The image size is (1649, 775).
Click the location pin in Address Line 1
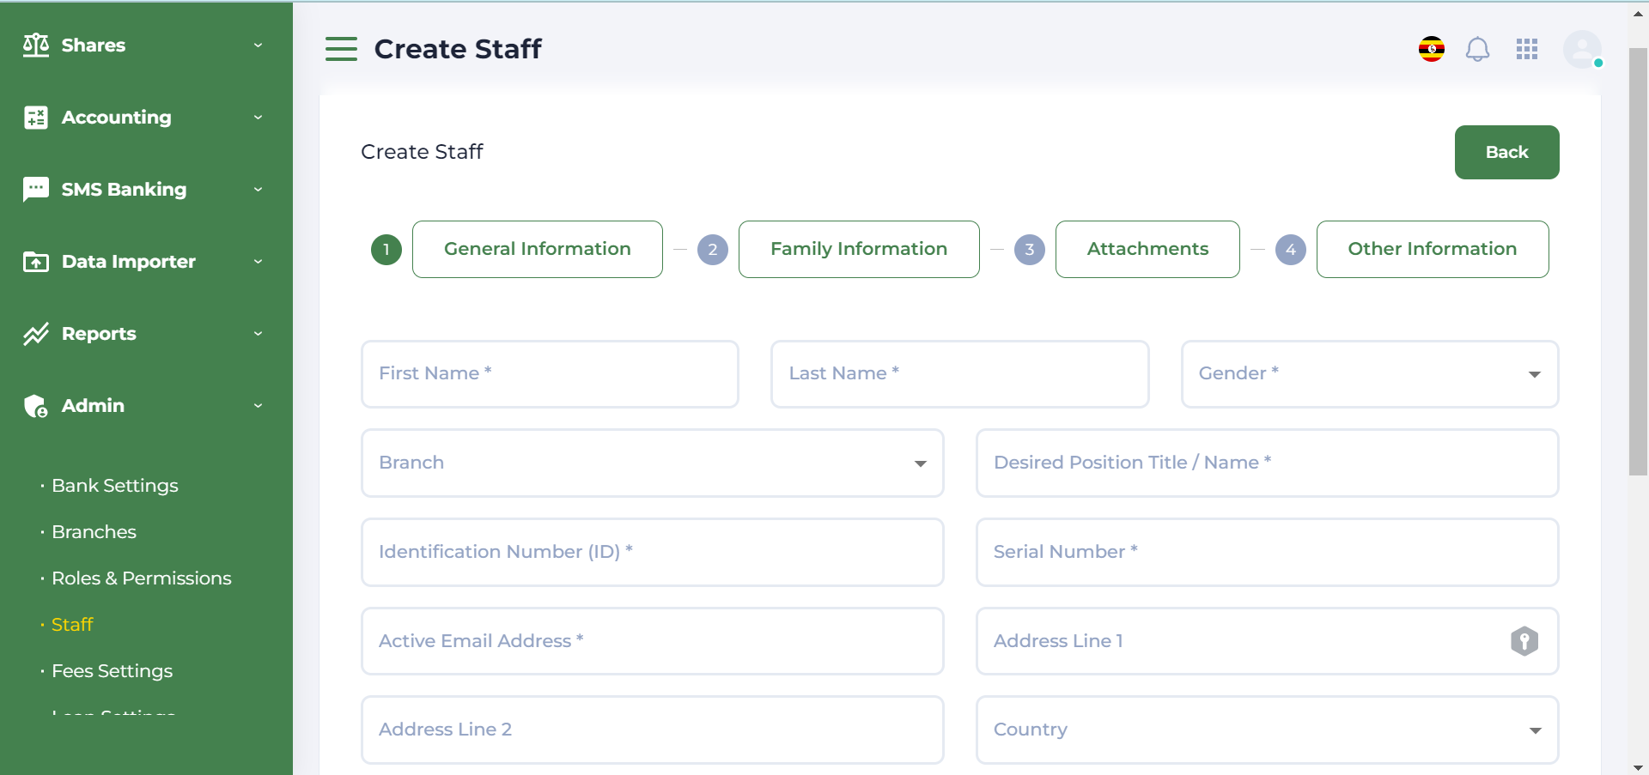[1524, 641]
